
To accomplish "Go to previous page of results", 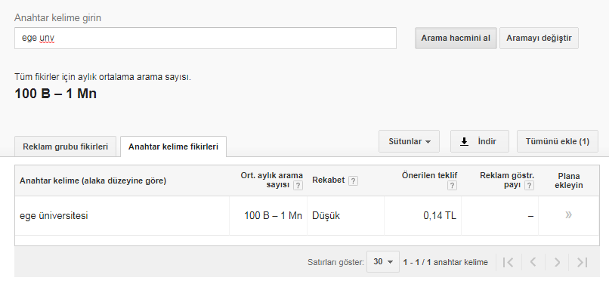I will (533, 262).
